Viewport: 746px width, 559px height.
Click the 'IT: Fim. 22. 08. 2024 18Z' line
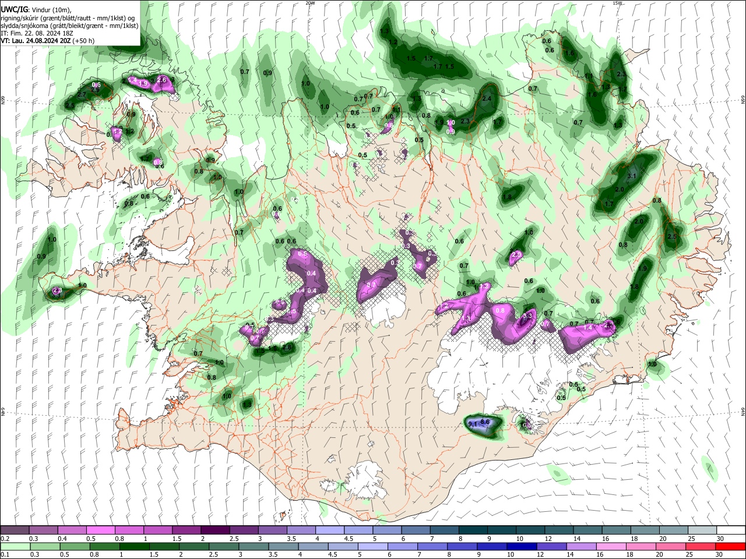point(36,33)
